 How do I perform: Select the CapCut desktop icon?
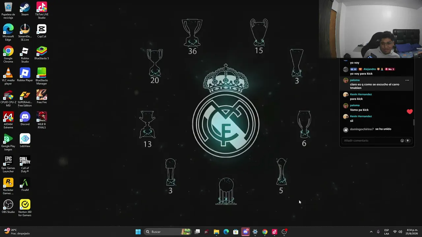pyautogui.click(x=42, y=31)
